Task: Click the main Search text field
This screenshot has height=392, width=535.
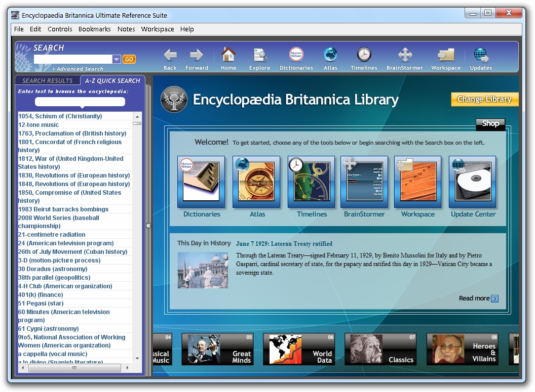Action: click(x=73, y=59)
